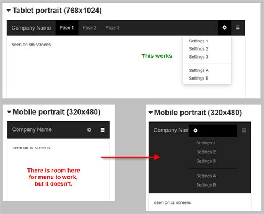This screenshot has height=214, width=264.
Task: Open Page 3 in tablet navbar
Action: pyautogui.click(x=113, y=28)
